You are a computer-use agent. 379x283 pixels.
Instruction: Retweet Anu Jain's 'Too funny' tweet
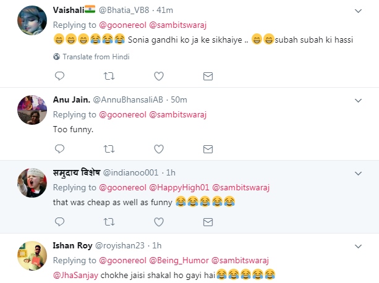pyautogui.click(x=109, y=148)
